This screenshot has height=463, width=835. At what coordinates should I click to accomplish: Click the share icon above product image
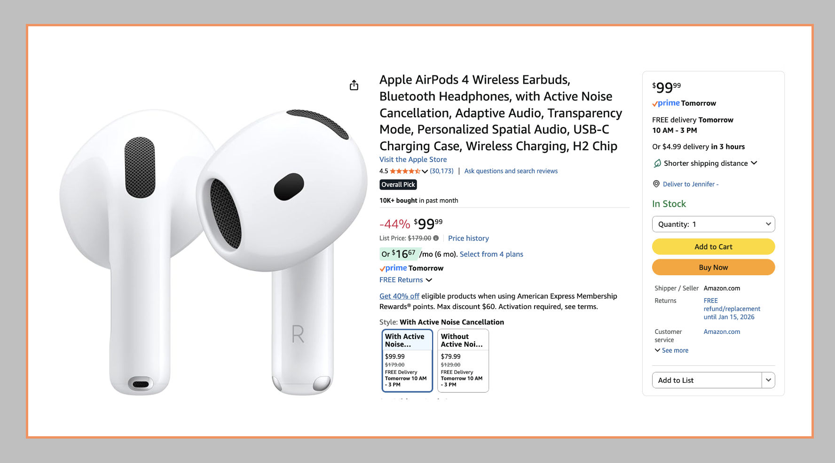click(x=354, y=85)
